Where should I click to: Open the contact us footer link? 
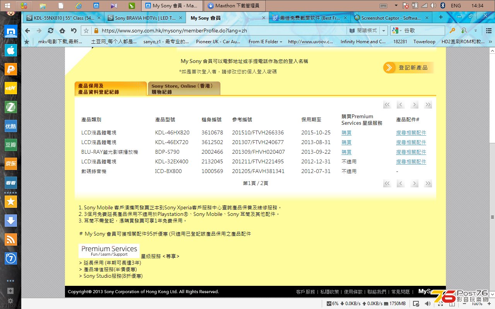click(377, 292)
